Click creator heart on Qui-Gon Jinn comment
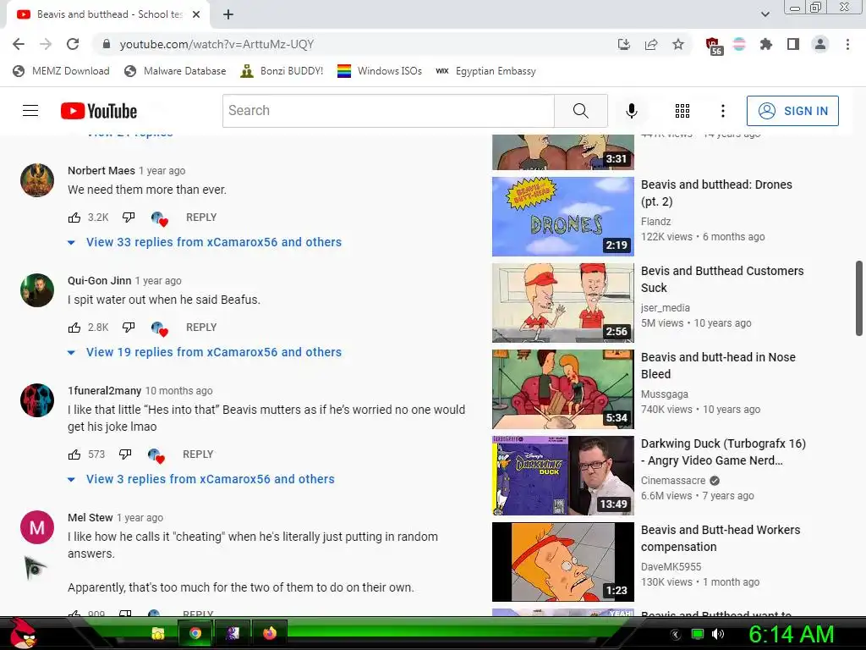866x650 pixels. coord(159,329)
